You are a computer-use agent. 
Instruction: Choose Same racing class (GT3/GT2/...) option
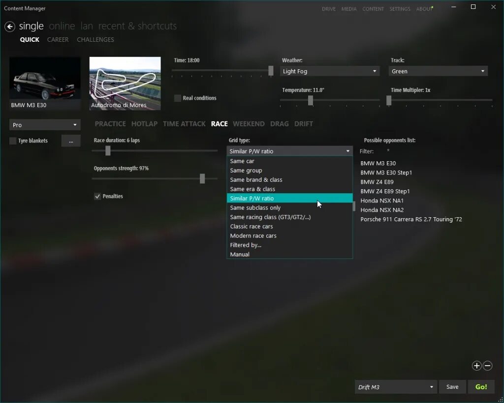point(289,217)
